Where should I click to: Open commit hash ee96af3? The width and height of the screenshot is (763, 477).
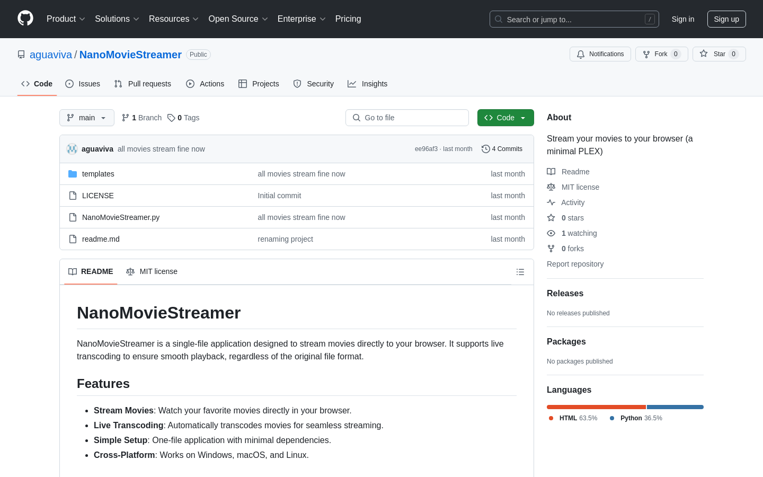[426, 149]
